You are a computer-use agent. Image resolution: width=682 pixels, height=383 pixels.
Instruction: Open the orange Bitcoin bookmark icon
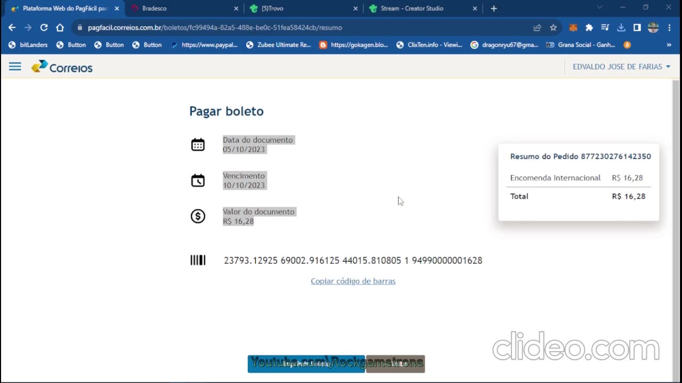pyautogui.click(x=627, y=45)
